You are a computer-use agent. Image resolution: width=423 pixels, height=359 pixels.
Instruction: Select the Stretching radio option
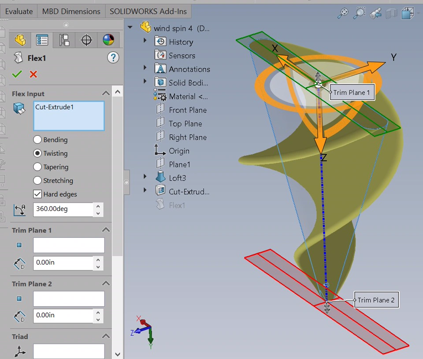pos(37,181)
